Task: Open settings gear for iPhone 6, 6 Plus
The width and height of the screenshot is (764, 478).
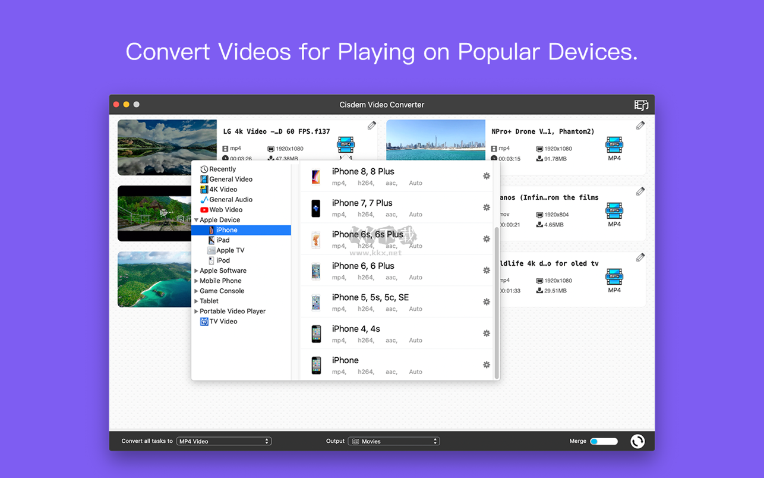Action: point(486,271)
